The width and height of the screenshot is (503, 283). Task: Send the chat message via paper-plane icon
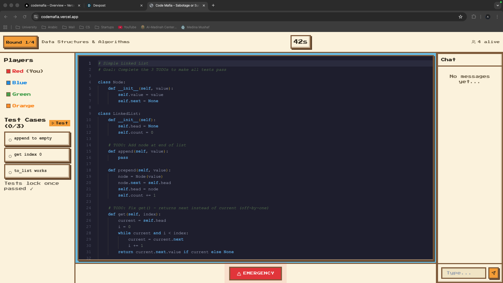[x=494, y=273]
